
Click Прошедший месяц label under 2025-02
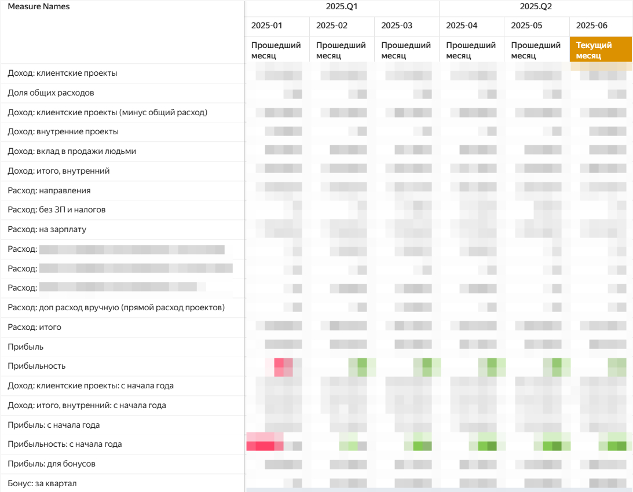[x=341, y=50]
